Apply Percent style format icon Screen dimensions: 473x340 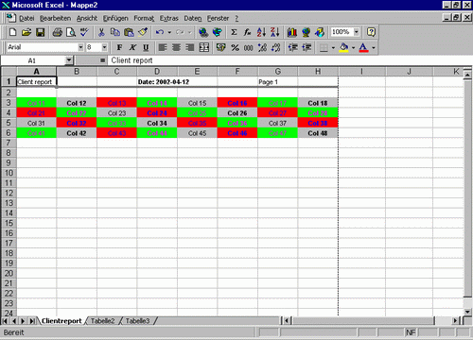click(235, 47)
